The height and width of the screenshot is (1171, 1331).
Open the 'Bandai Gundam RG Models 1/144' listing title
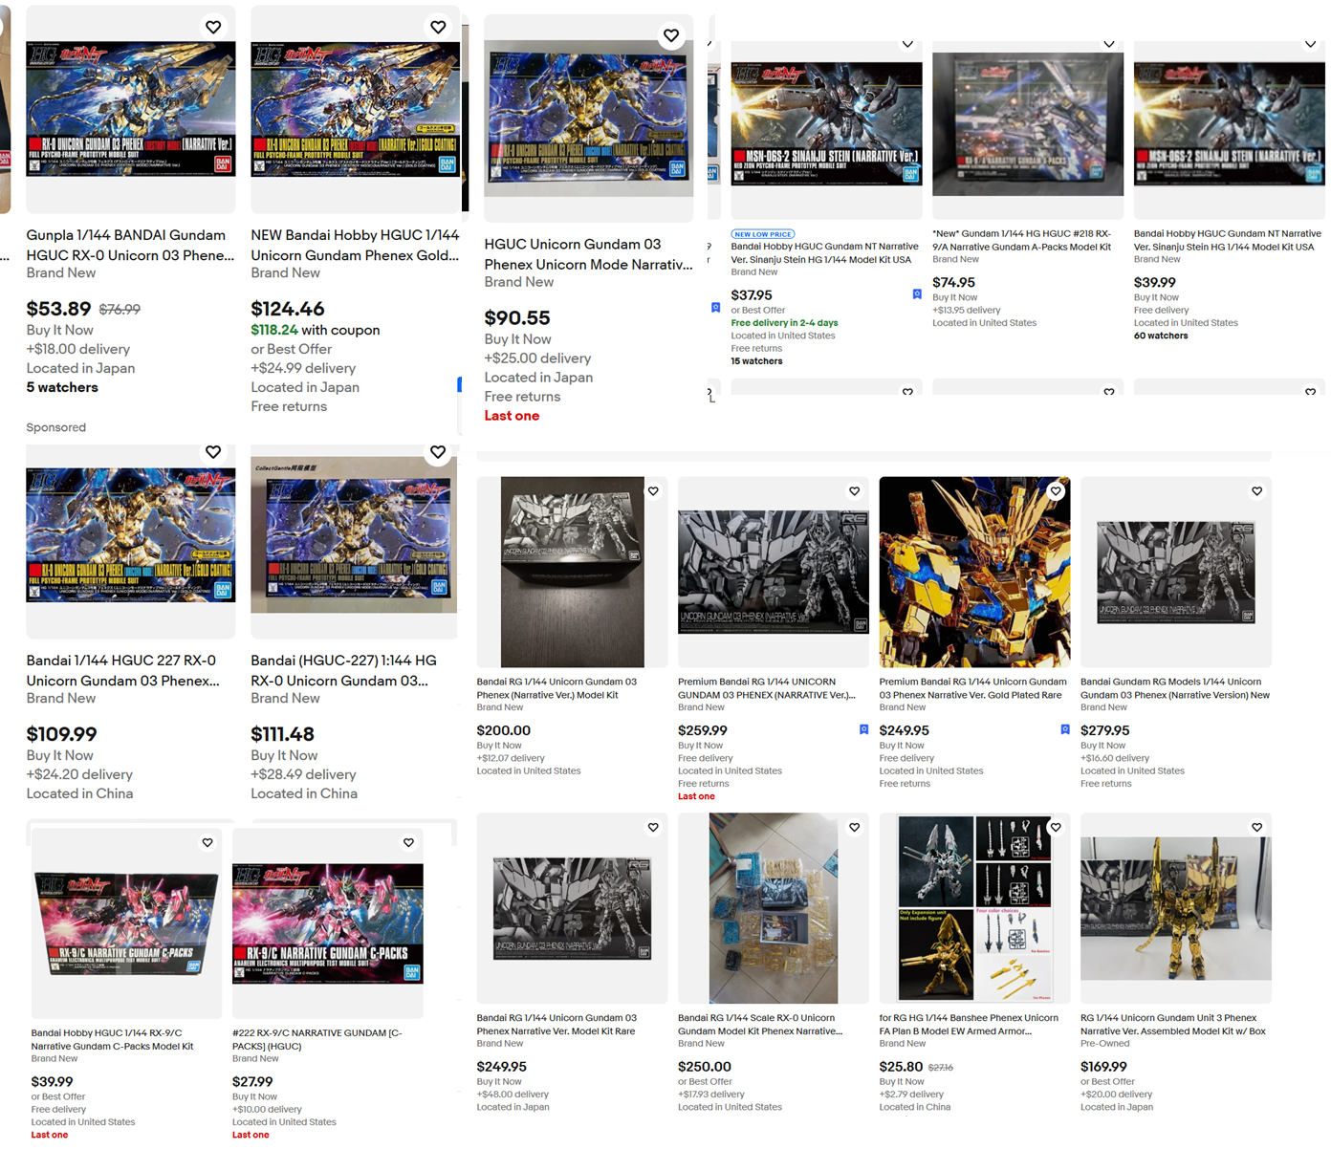coord(1175,688)
